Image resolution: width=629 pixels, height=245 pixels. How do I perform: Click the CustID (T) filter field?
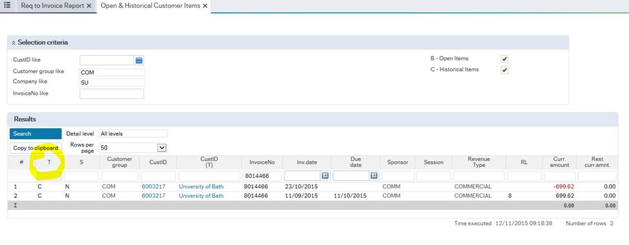(209, 176)
